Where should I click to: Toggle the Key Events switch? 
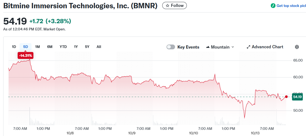[x=171, y=47]
